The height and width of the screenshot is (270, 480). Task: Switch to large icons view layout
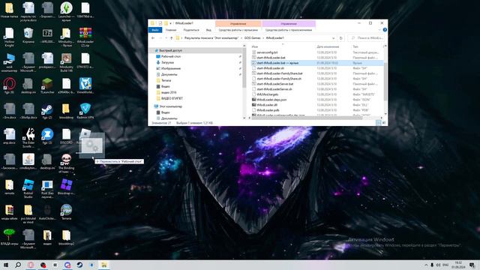(383, 123)
